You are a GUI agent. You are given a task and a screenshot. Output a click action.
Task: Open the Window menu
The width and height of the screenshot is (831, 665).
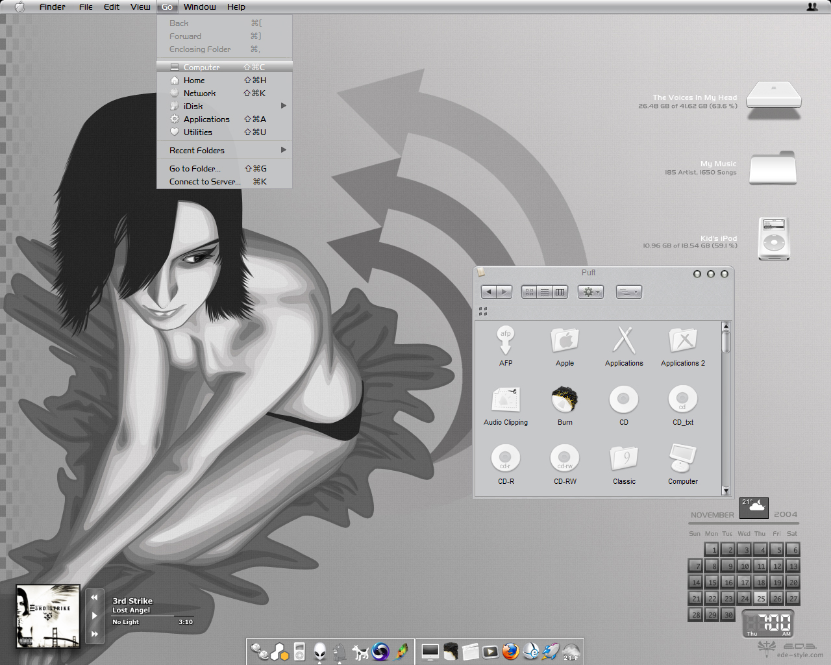coord(200,7)
